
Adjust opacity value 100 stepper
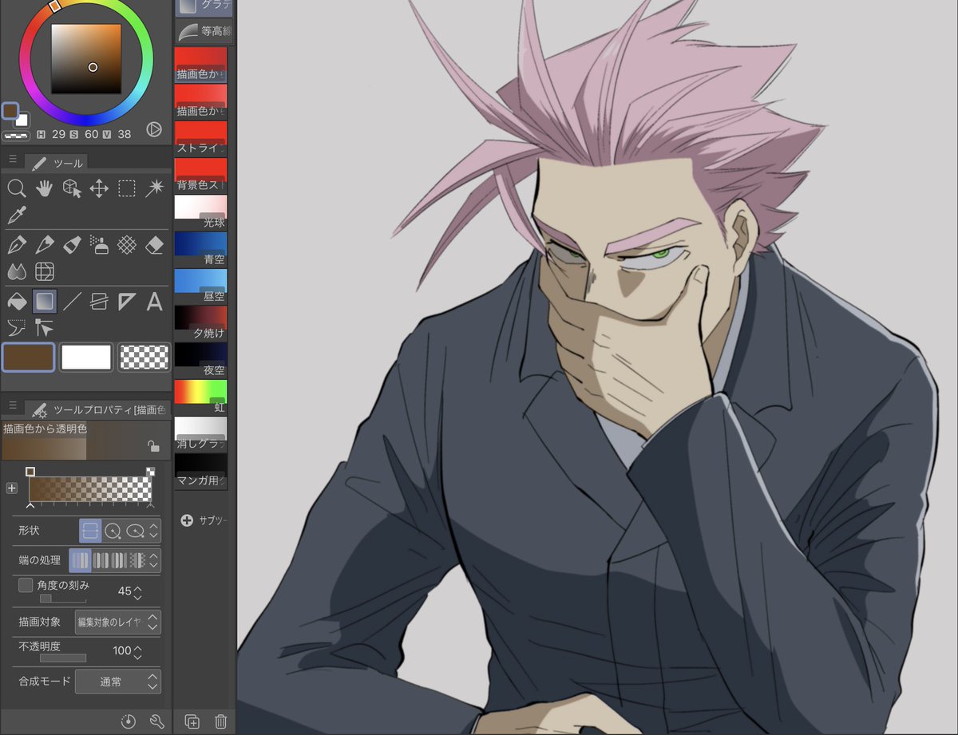(x=137, y=651)
